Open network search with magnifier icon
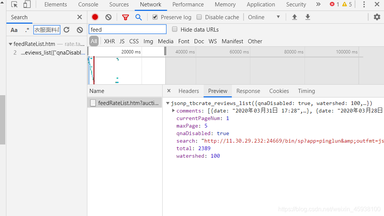The width and height of the screenshot is (384, 216). (x=139, y=17)
